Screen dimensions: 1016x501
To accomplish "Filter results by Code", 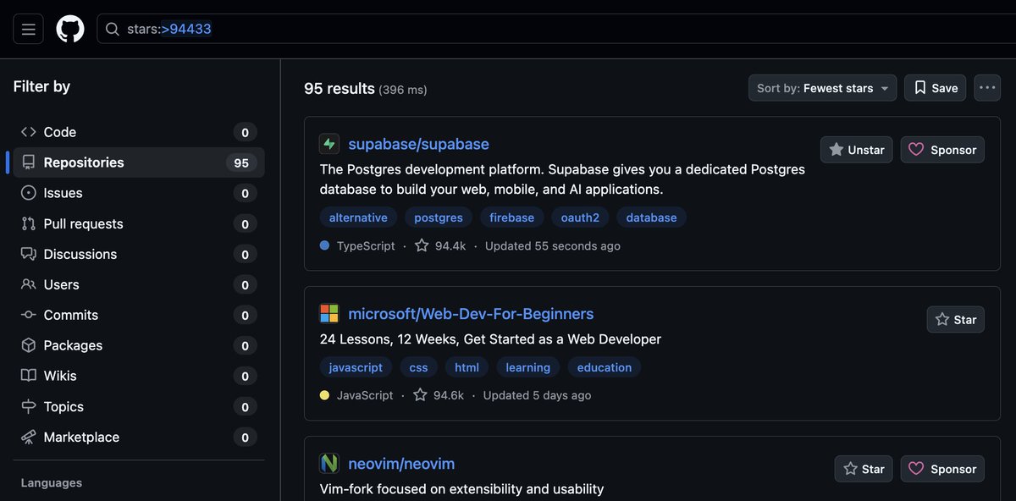I will 139,132.
